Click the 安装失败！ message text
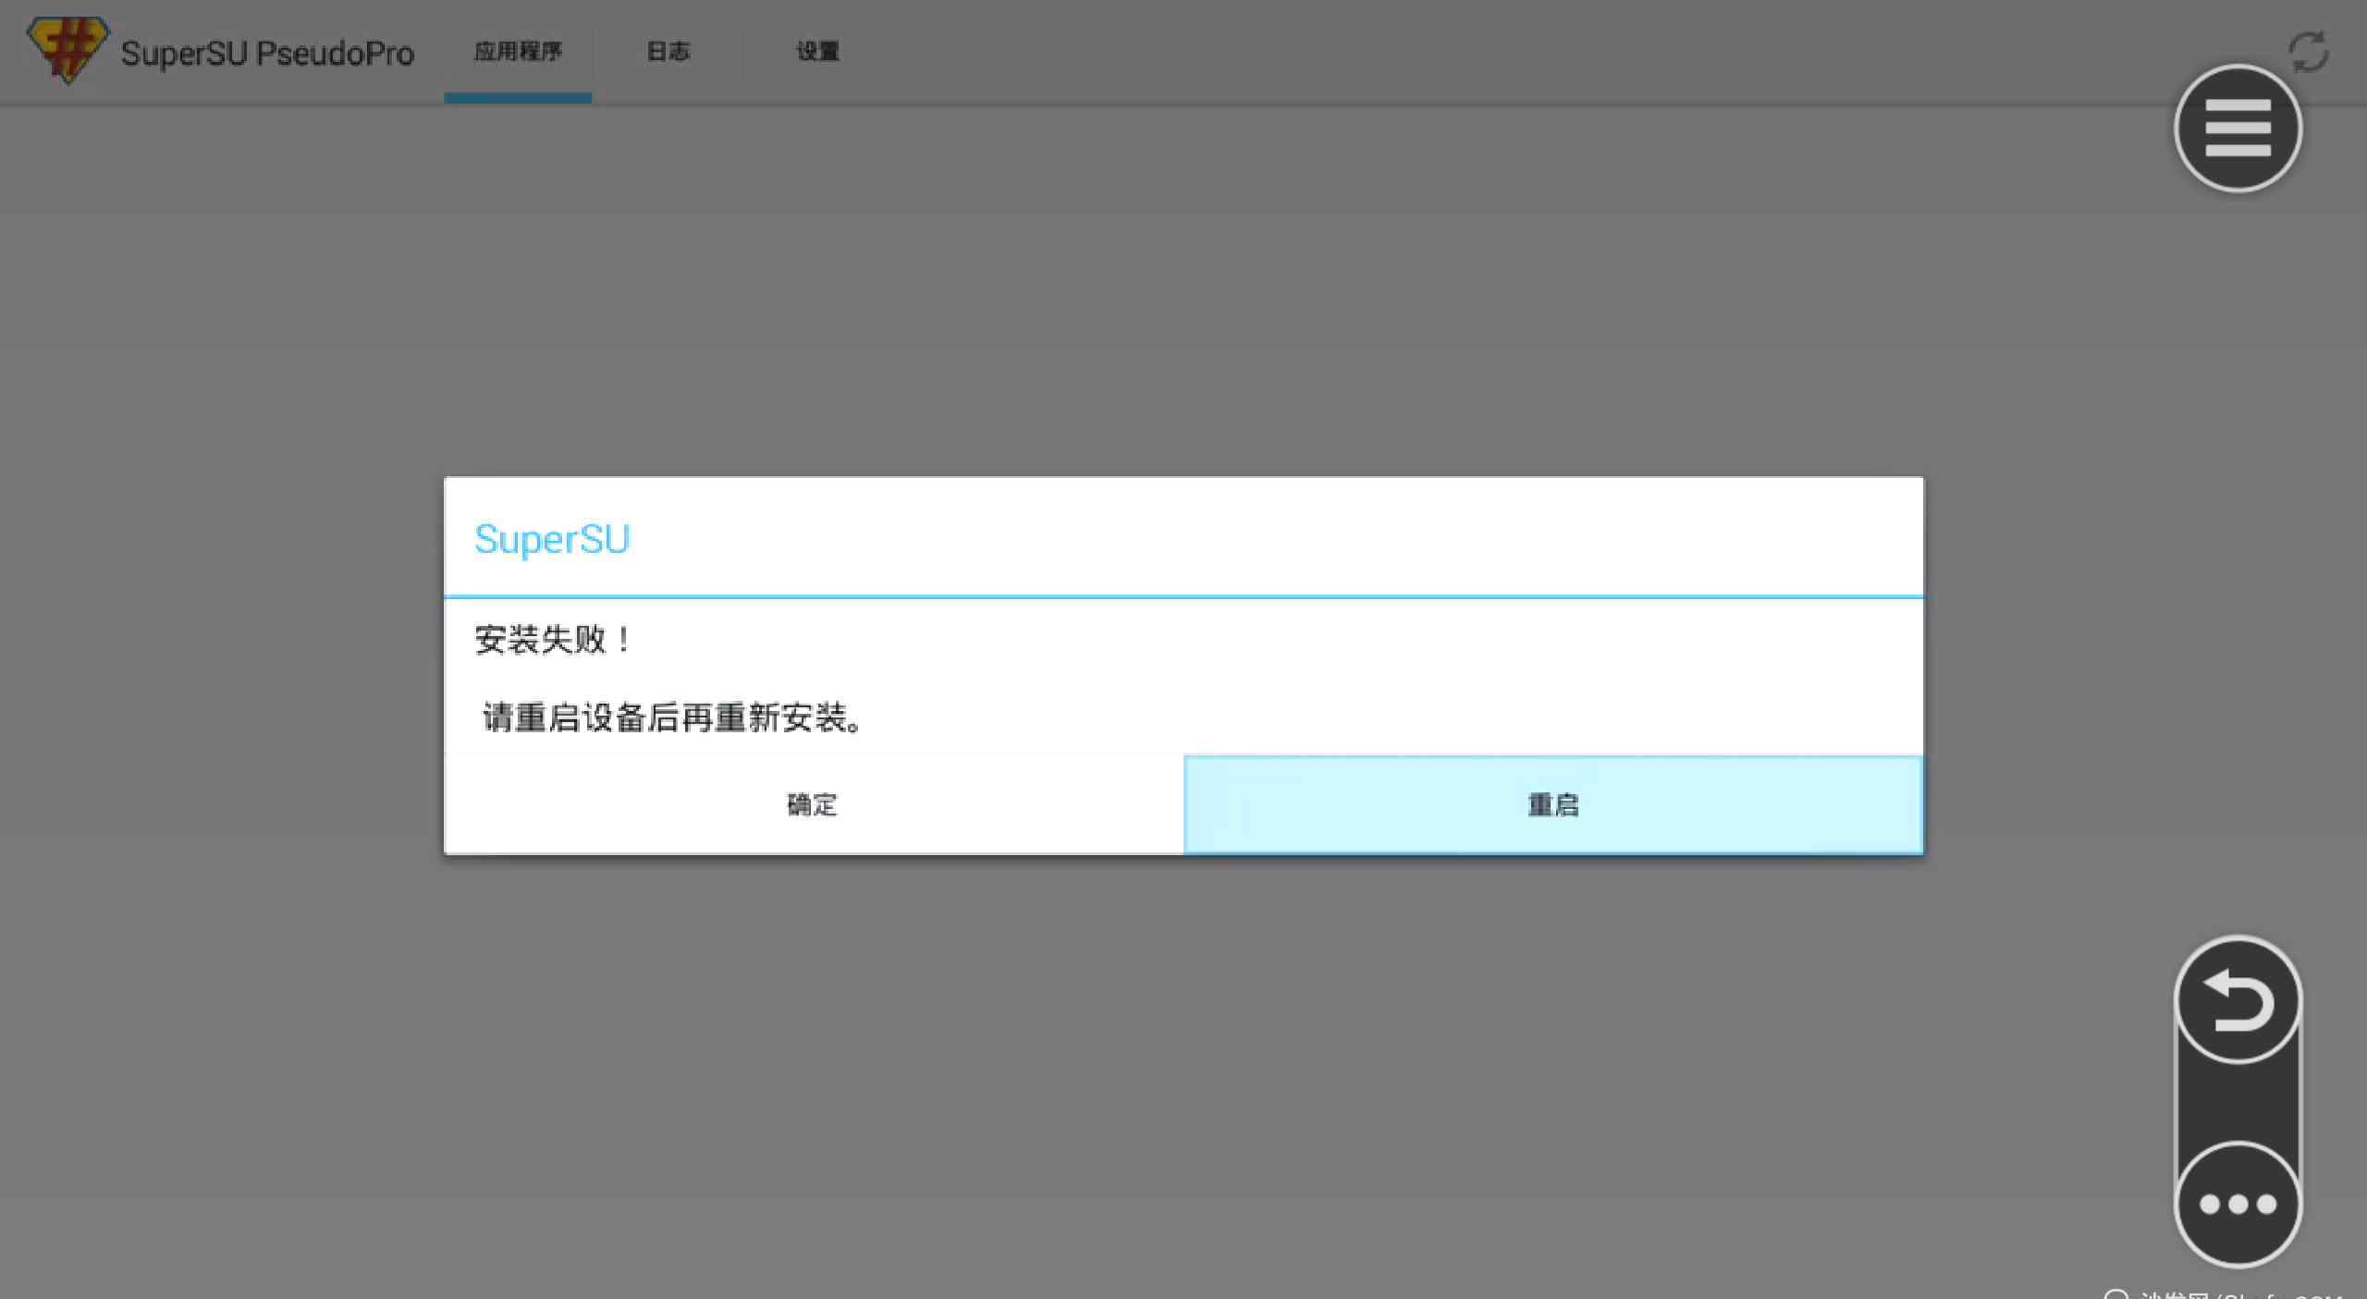 (x=553, y=639)
